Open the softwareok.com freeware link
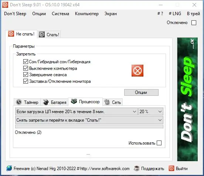 (x=72, y=169)
